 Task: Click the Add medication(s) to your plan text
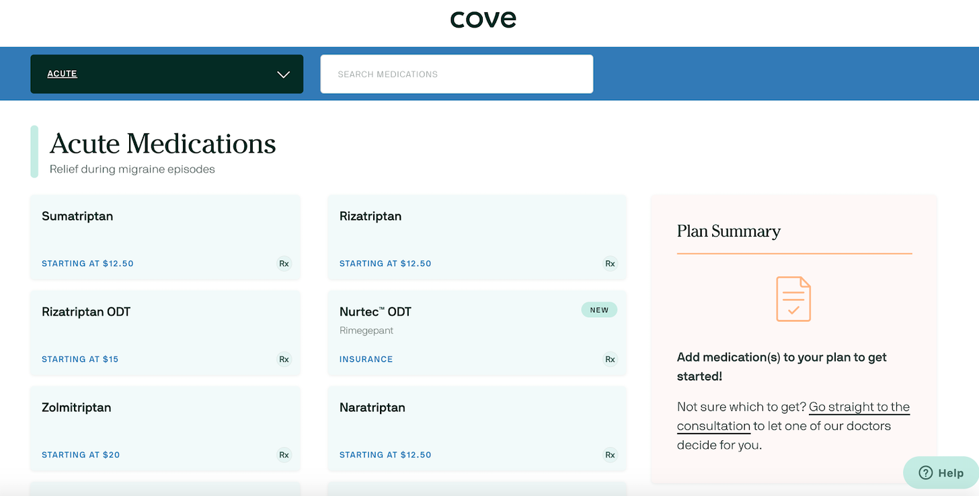[x=782, y=367]
